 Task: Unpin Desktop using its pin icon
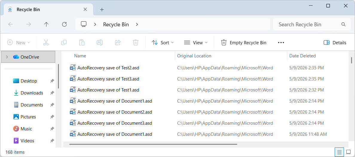[x=52, y=81]
